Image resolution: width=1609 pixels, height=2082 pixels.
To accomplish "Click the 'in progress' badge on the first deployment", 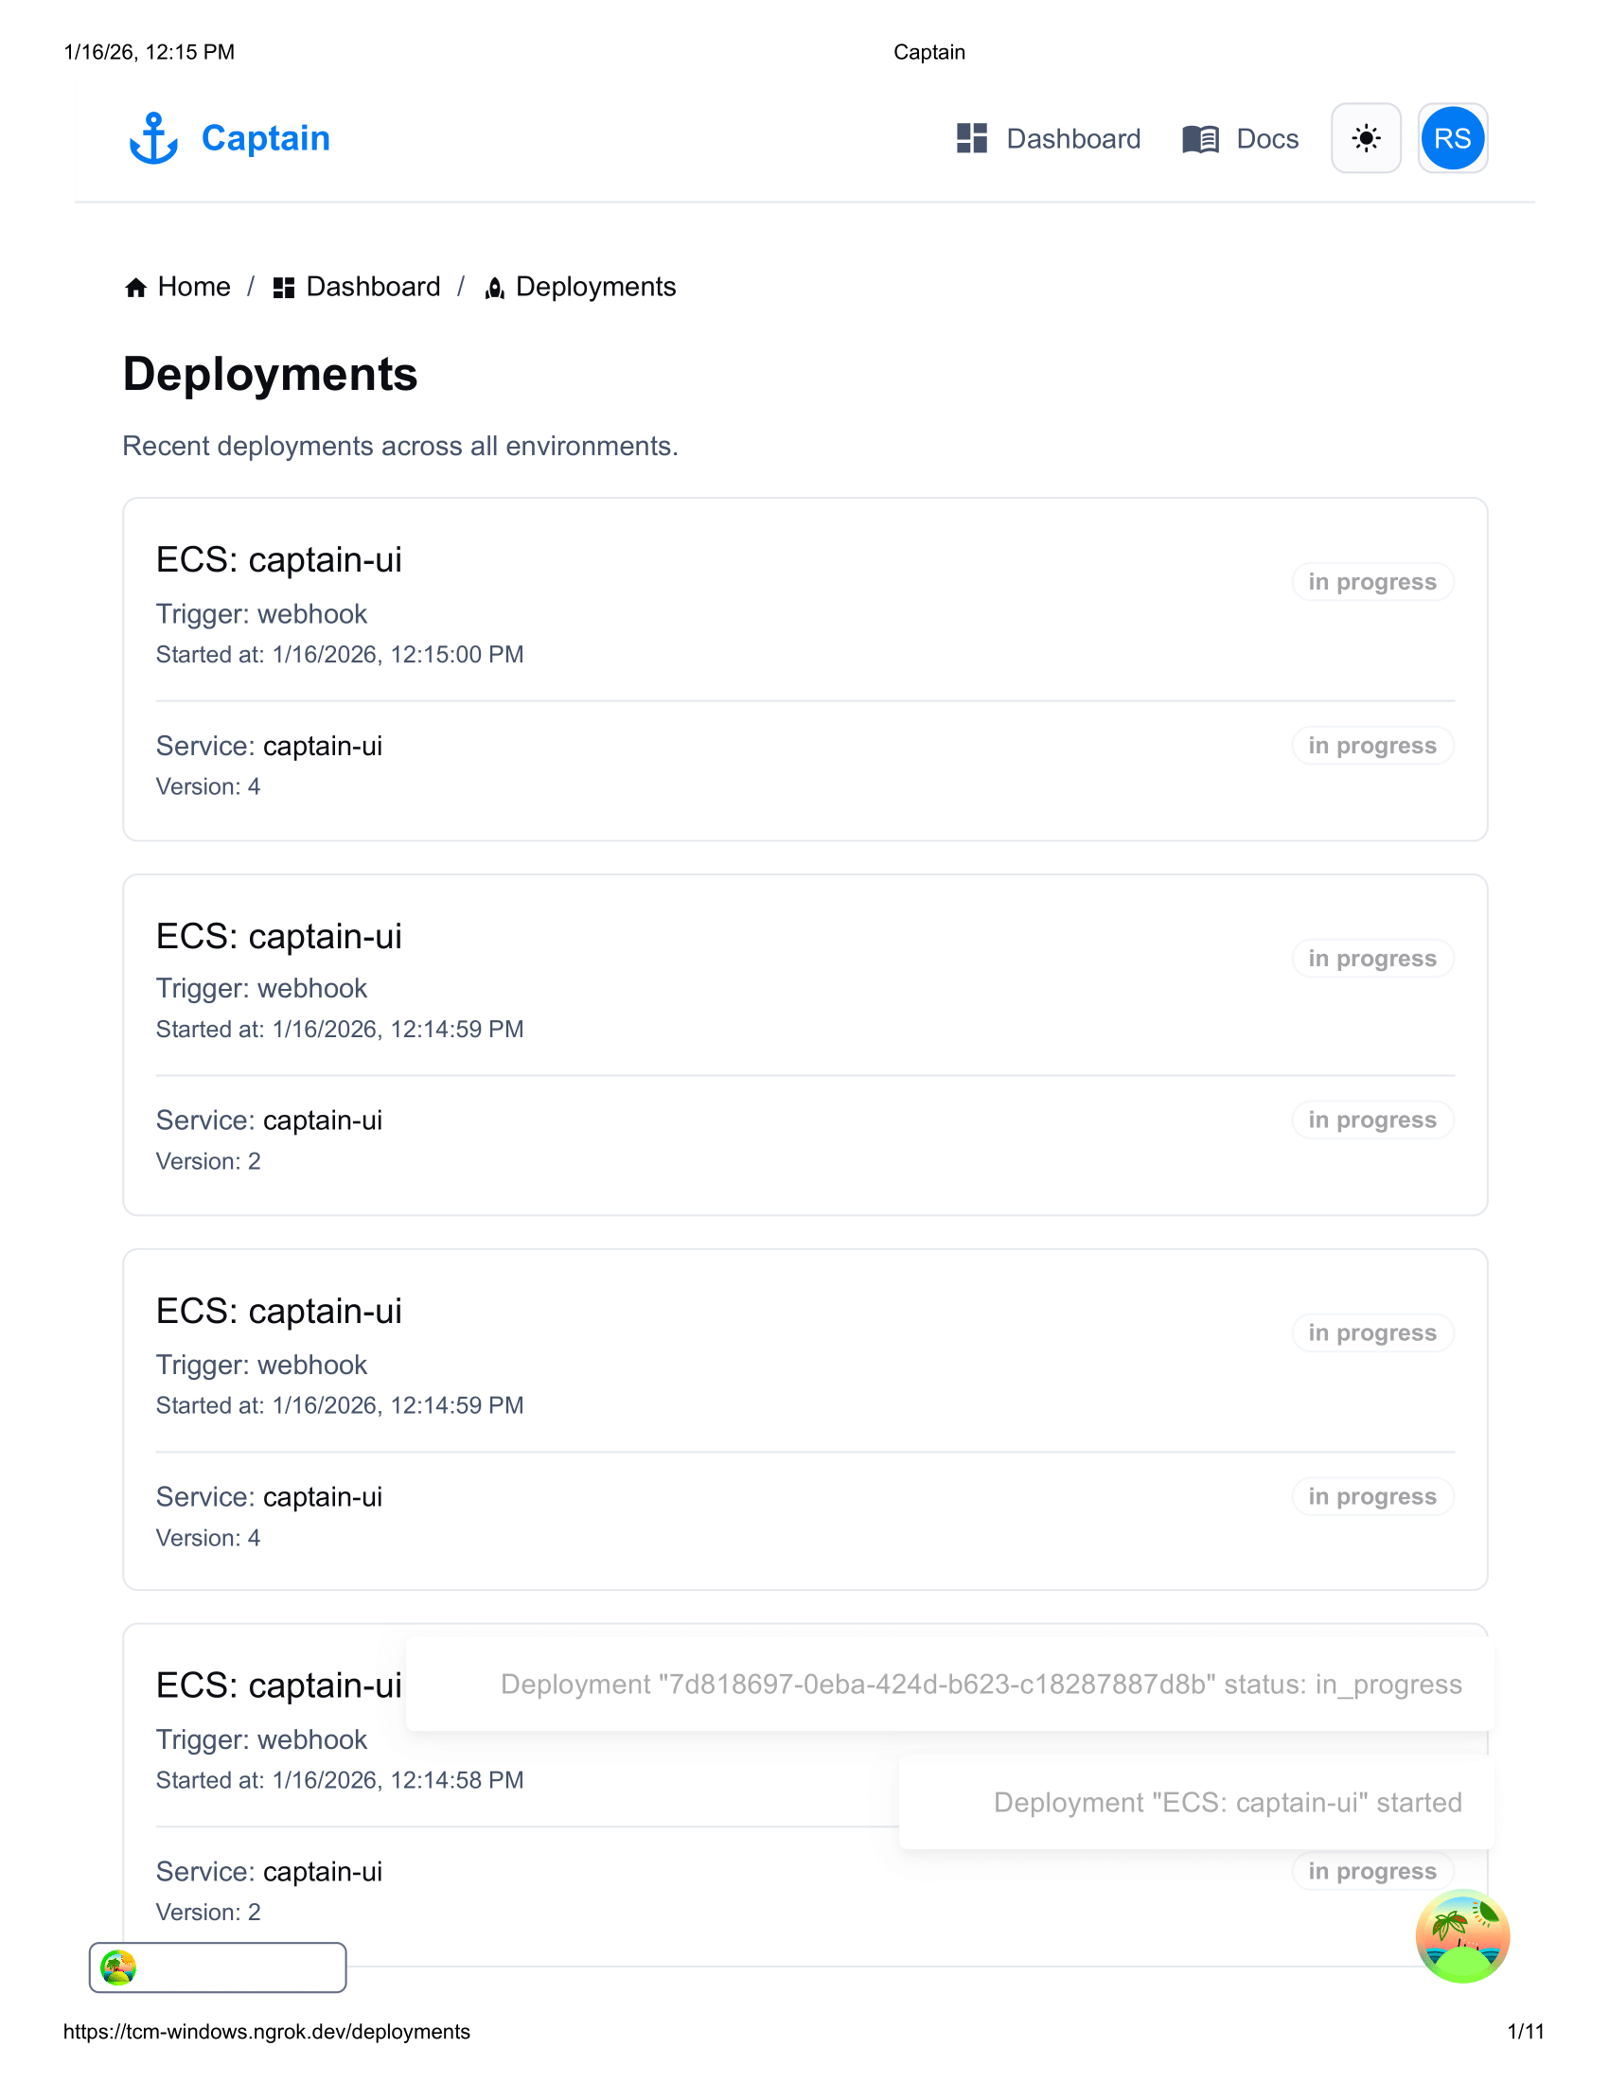I will pos(1372,581).
